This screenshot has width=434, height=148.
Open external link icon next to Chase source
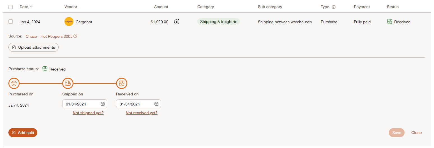click(x=75, y=36)
